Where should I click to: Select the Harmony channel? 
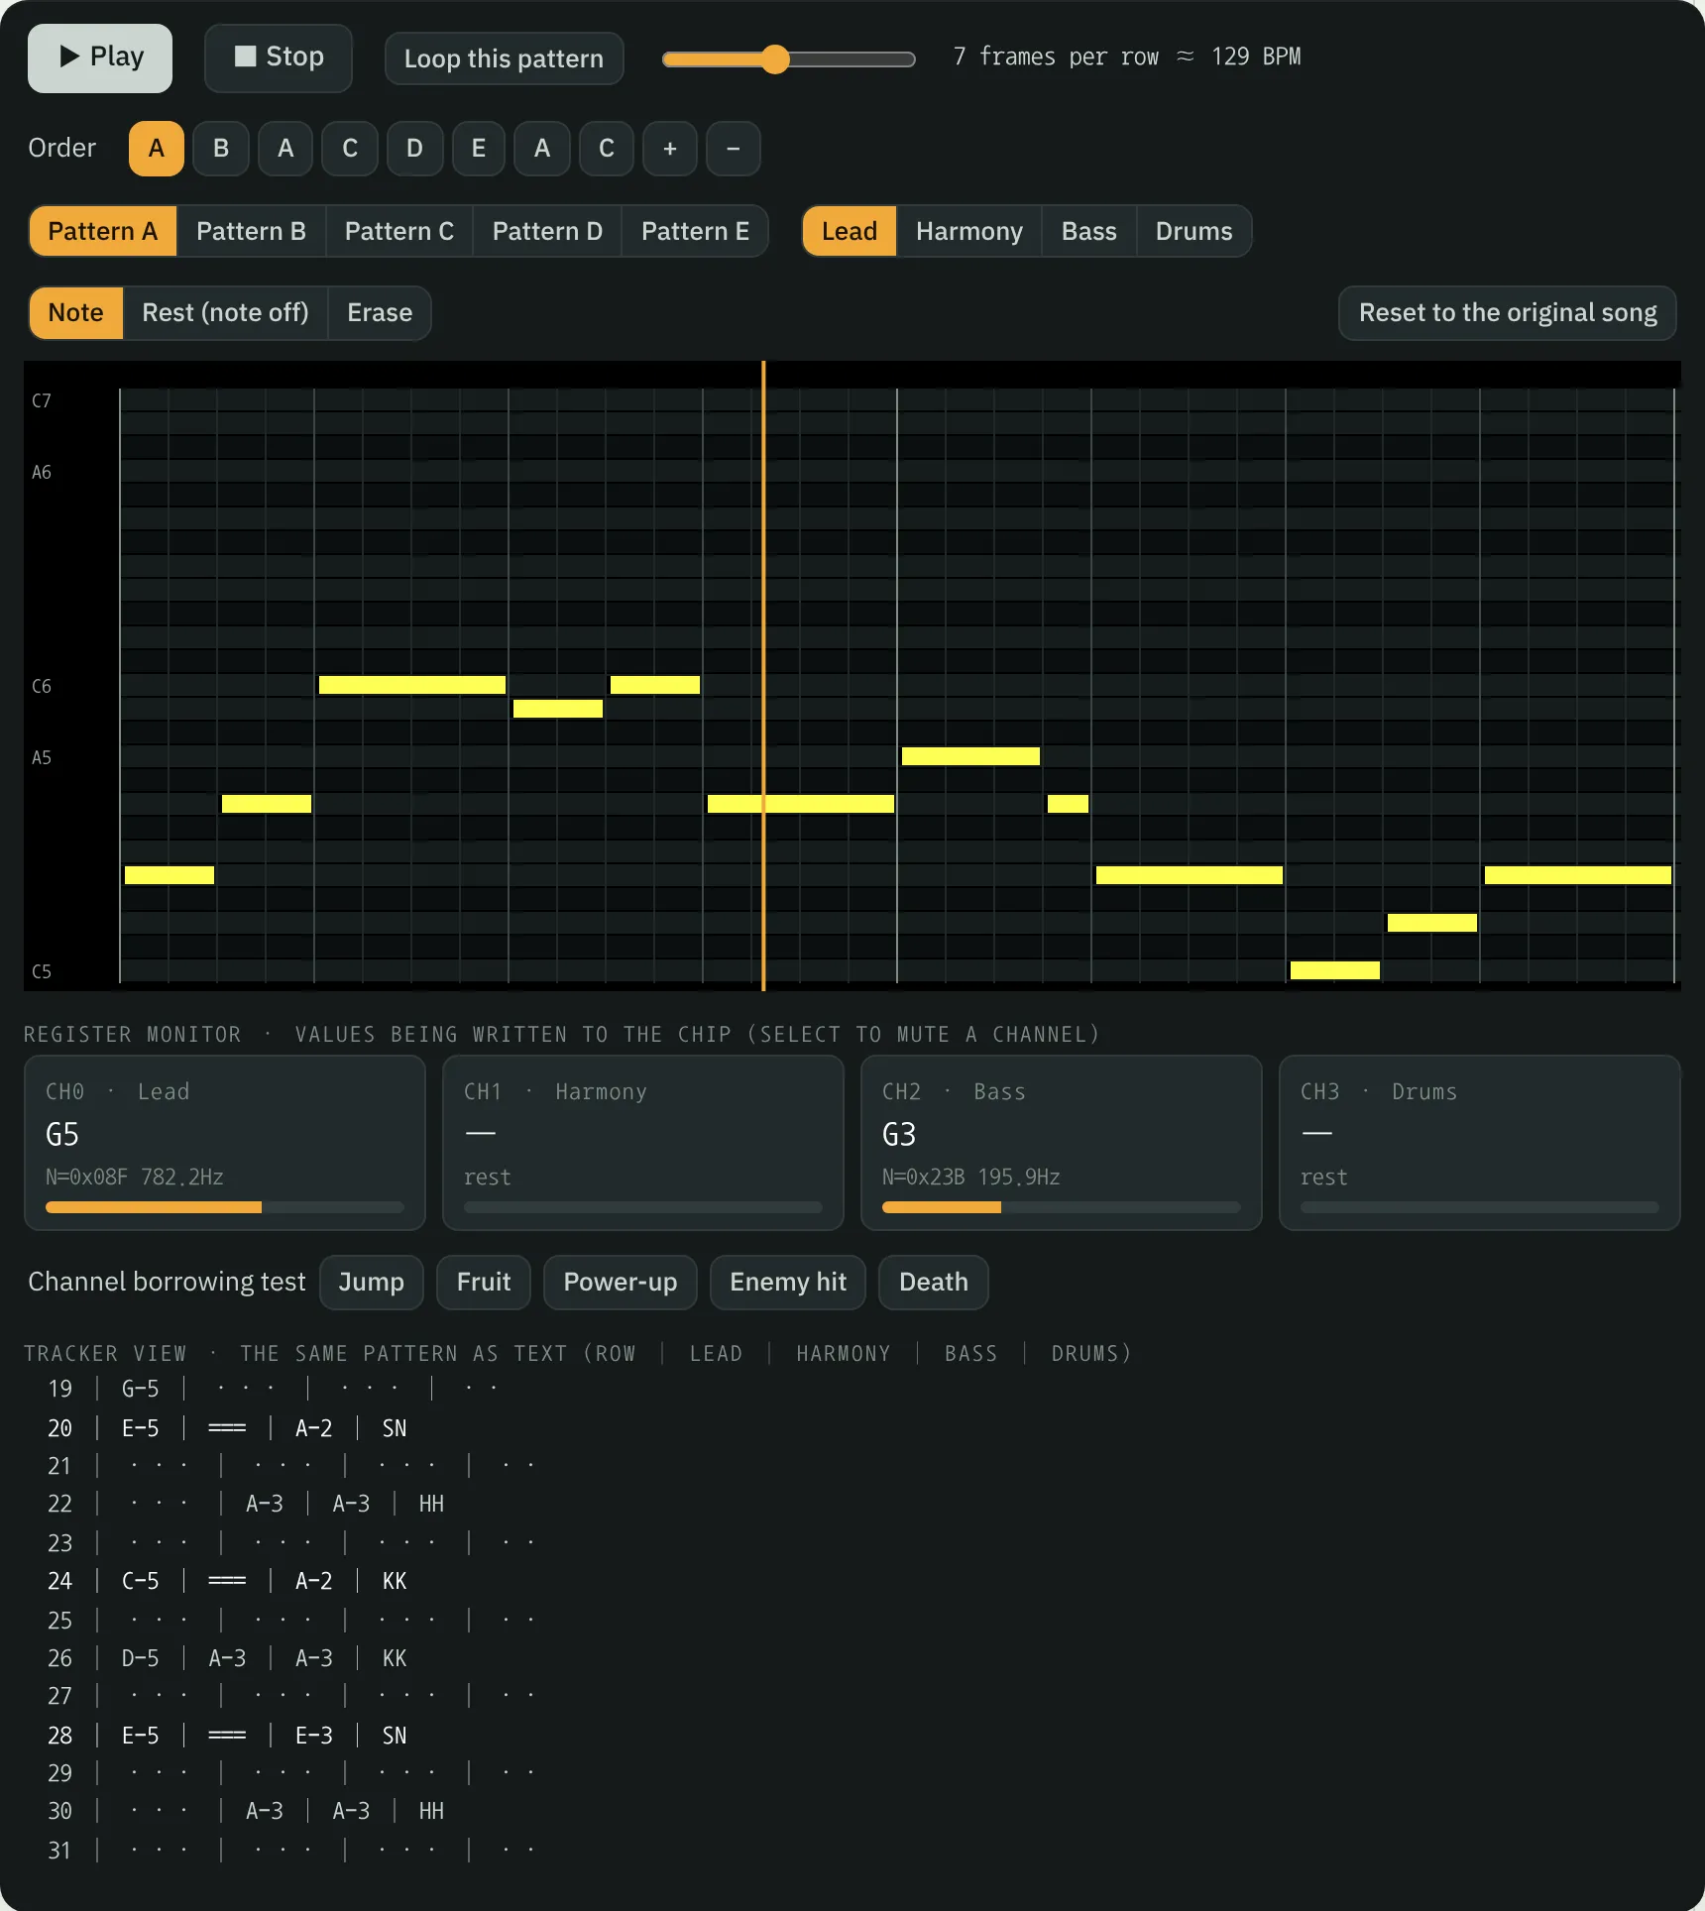[x=969, y=231]
